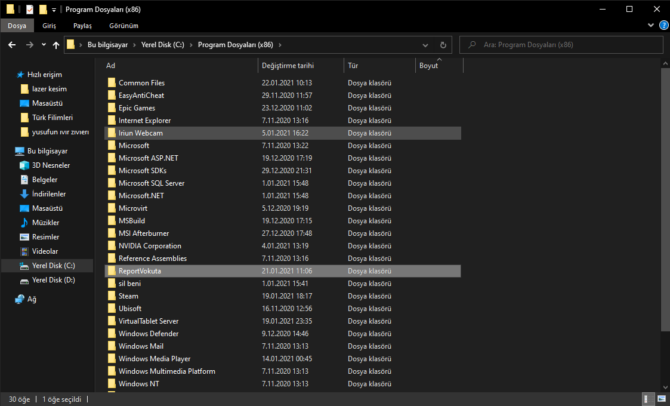Open the help question mark icon

[664, 26]
